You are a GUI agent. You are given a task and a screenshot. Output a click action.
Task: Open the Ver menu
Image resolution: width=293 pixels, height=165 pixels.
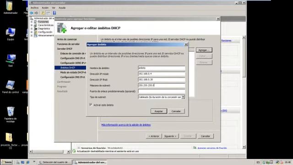54,8
